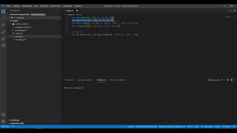Select scripts.ts under Open Editors
The height and width of the screenshot is (133, 237).
[x=20, y=18]
